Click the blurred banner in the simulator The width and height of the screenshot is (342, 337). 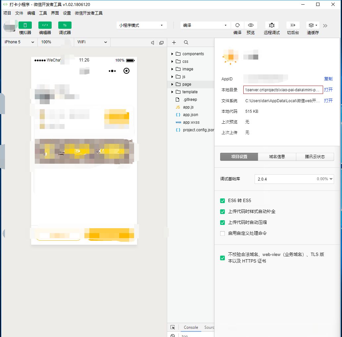tap(84, 151)
